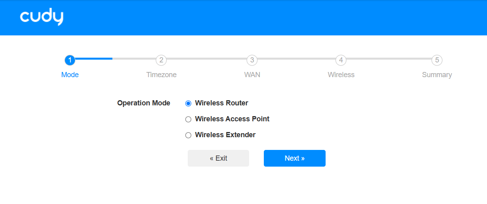Jump to step 3 circle

coord(252,60)
